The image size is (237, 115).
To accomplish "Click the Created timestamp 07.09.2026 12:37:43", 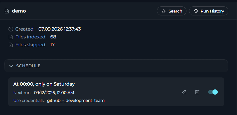I will click(60, 29).
